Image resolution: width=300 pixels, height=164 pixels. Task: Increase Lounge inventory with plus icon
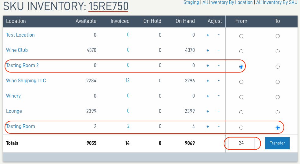pos(208,111)
